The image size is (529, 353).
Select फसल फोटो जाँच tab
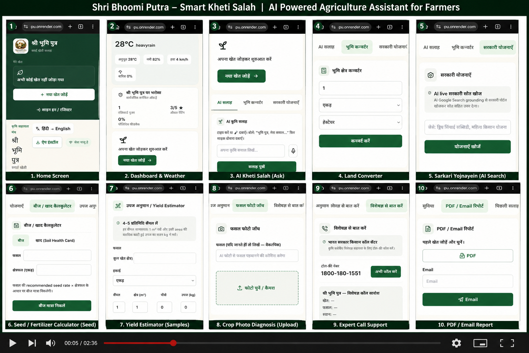[250, 205]
